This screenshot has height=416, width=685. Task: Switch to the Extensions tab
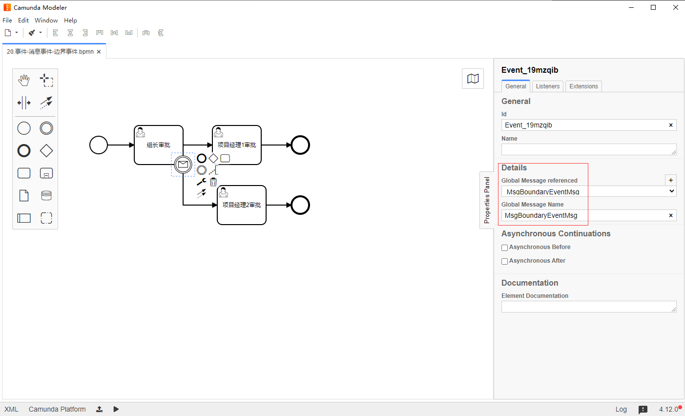click(583, 86)
